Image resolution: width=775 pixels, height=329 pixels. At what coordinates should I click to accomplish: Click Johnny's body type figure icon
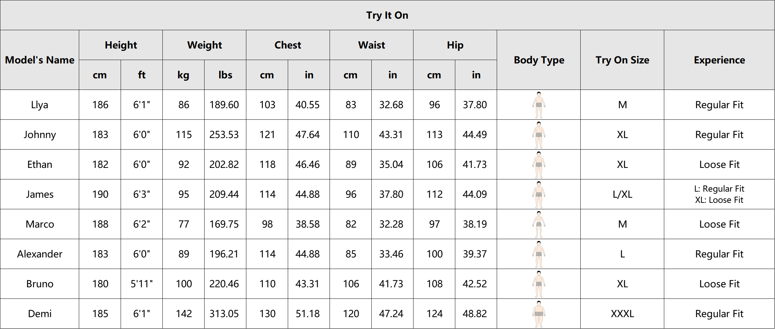[x=539, y=135]
